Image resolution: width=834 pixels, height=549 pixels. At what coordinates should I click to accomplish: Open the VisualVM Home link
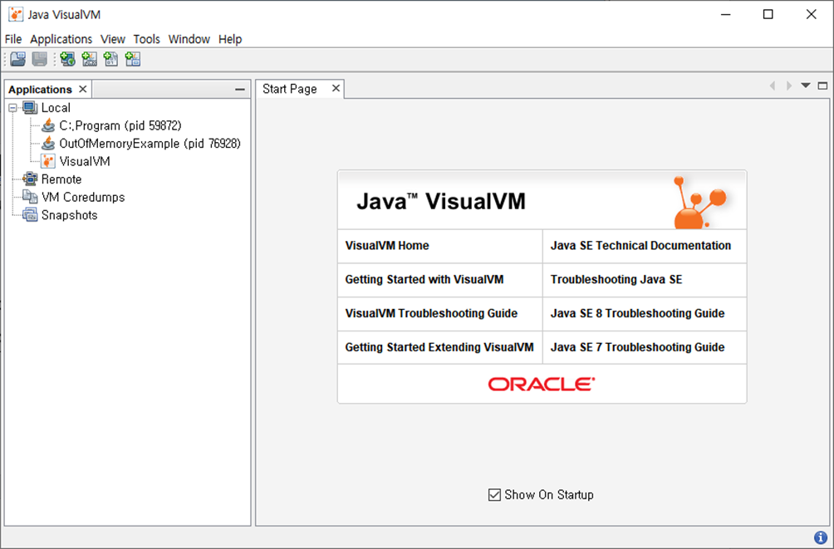[387, 246]
